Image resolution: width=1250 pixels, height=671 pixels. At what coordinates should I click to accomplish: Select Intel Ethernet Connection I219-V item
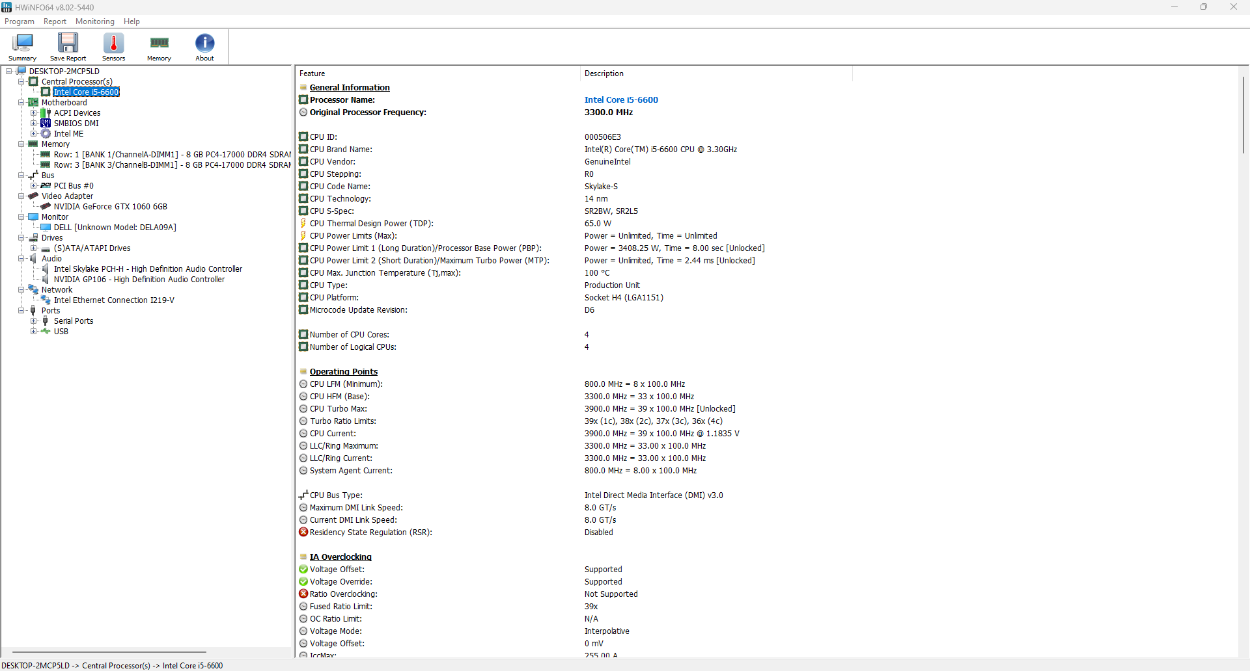(114, 300)
